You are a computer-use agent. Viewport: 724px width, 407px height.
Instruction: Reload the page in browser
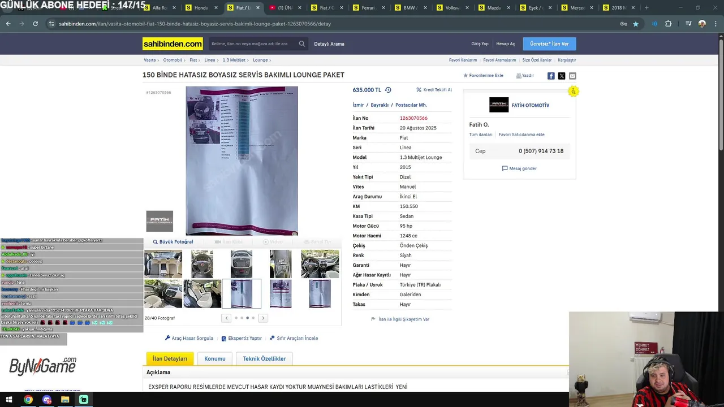point(35,24)
